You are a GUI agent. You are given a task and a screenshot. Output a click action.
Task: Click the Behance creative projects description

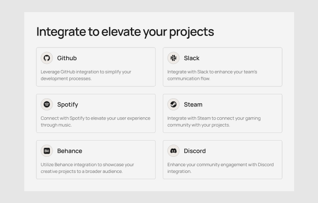(87, 168)
